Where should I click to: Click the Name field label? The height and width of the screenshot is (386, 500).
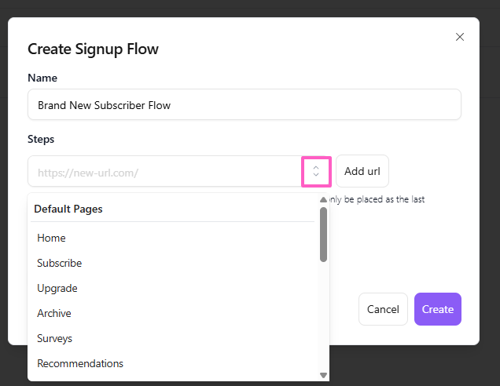[x=42, y=78]
